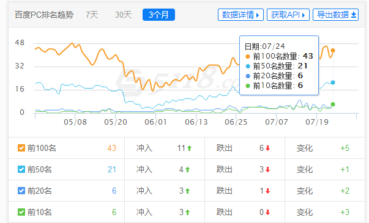Click red down arrow beside 6 跌出

(267, 148)
